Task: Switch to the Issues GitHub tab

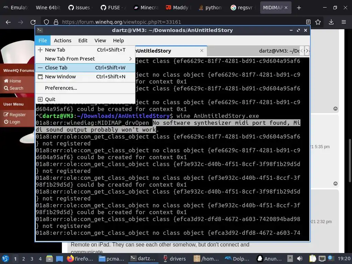Action: [x=79, y=8]
